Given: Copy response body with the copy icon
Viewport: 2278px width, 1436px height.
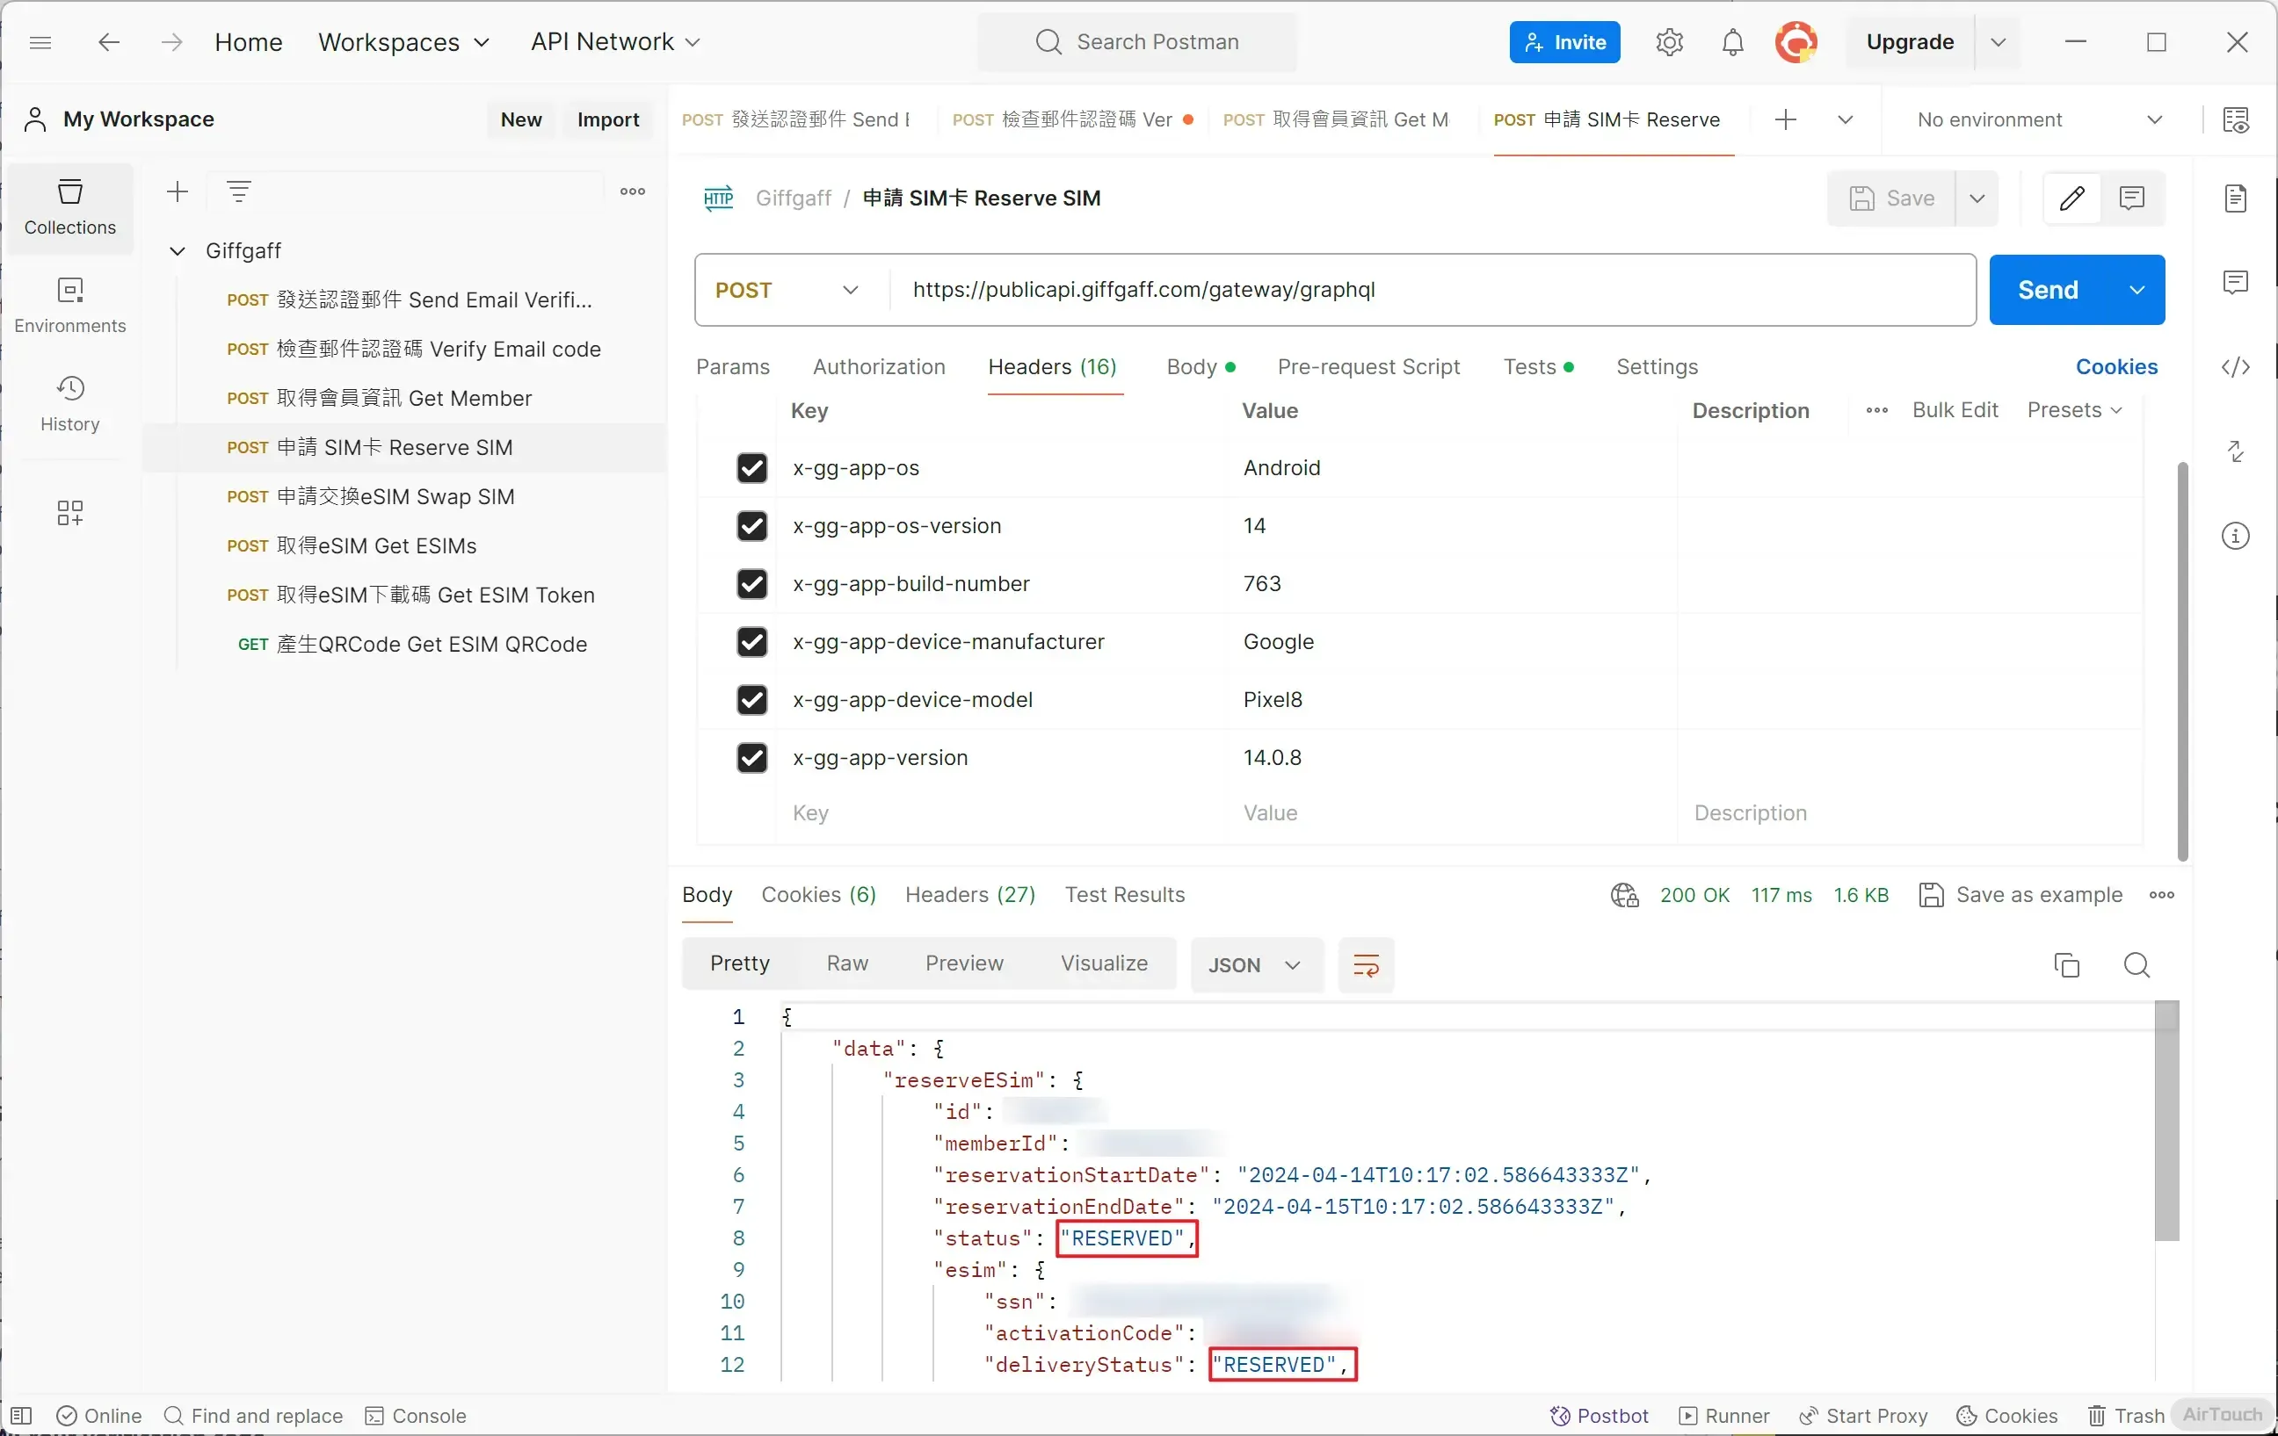Looking at the screenshot, I should coord(2066,964).
